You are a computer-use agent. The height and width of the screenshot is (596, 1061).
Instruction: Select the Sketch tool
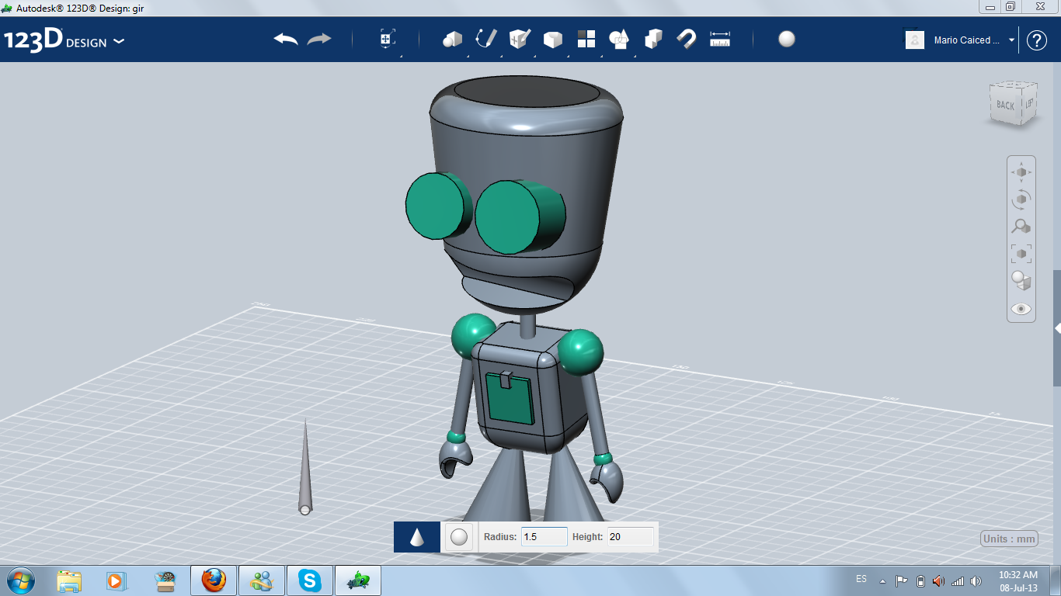(486, 39)
